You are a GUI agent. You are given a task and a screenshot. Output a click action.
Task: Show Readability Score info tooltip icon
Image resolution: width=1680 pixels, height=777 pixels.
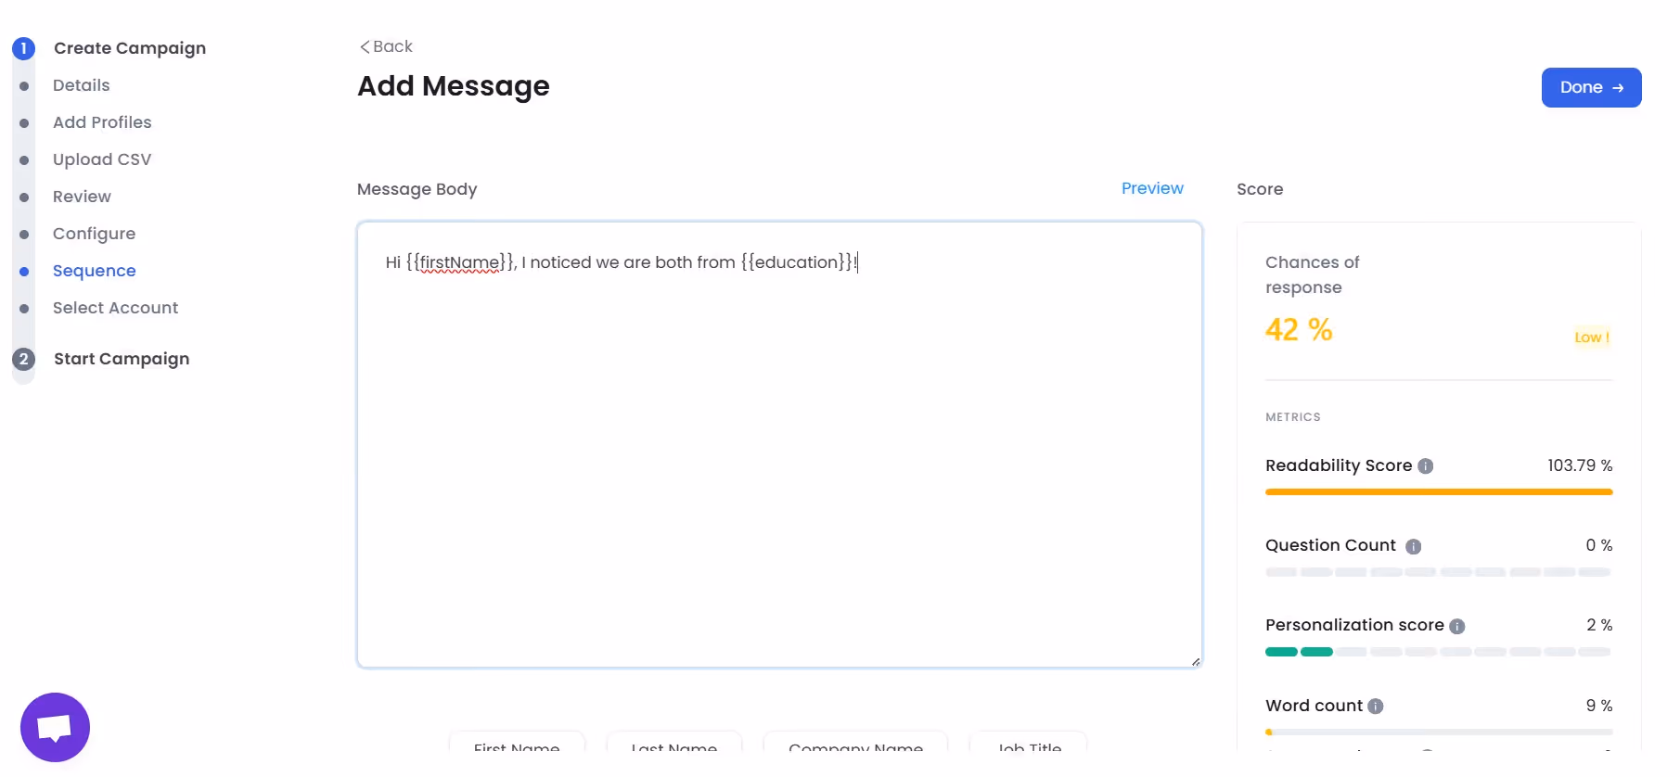click(x=1426, y=466)
